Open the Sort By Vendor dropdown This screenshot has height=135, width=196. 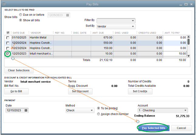pyautogui.click(x=116, y=26)
